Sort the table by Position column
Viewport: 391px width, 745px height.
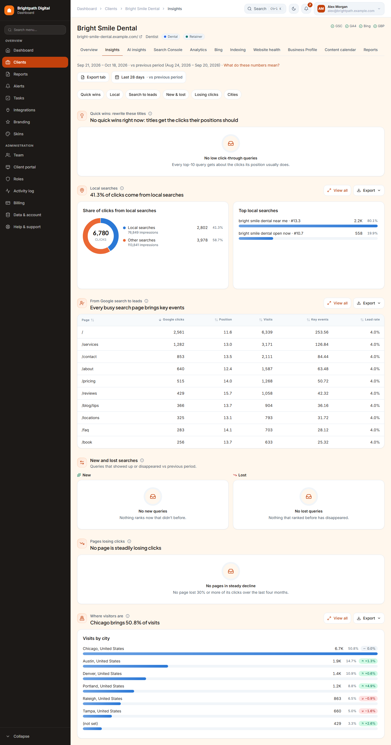(223, 320)
